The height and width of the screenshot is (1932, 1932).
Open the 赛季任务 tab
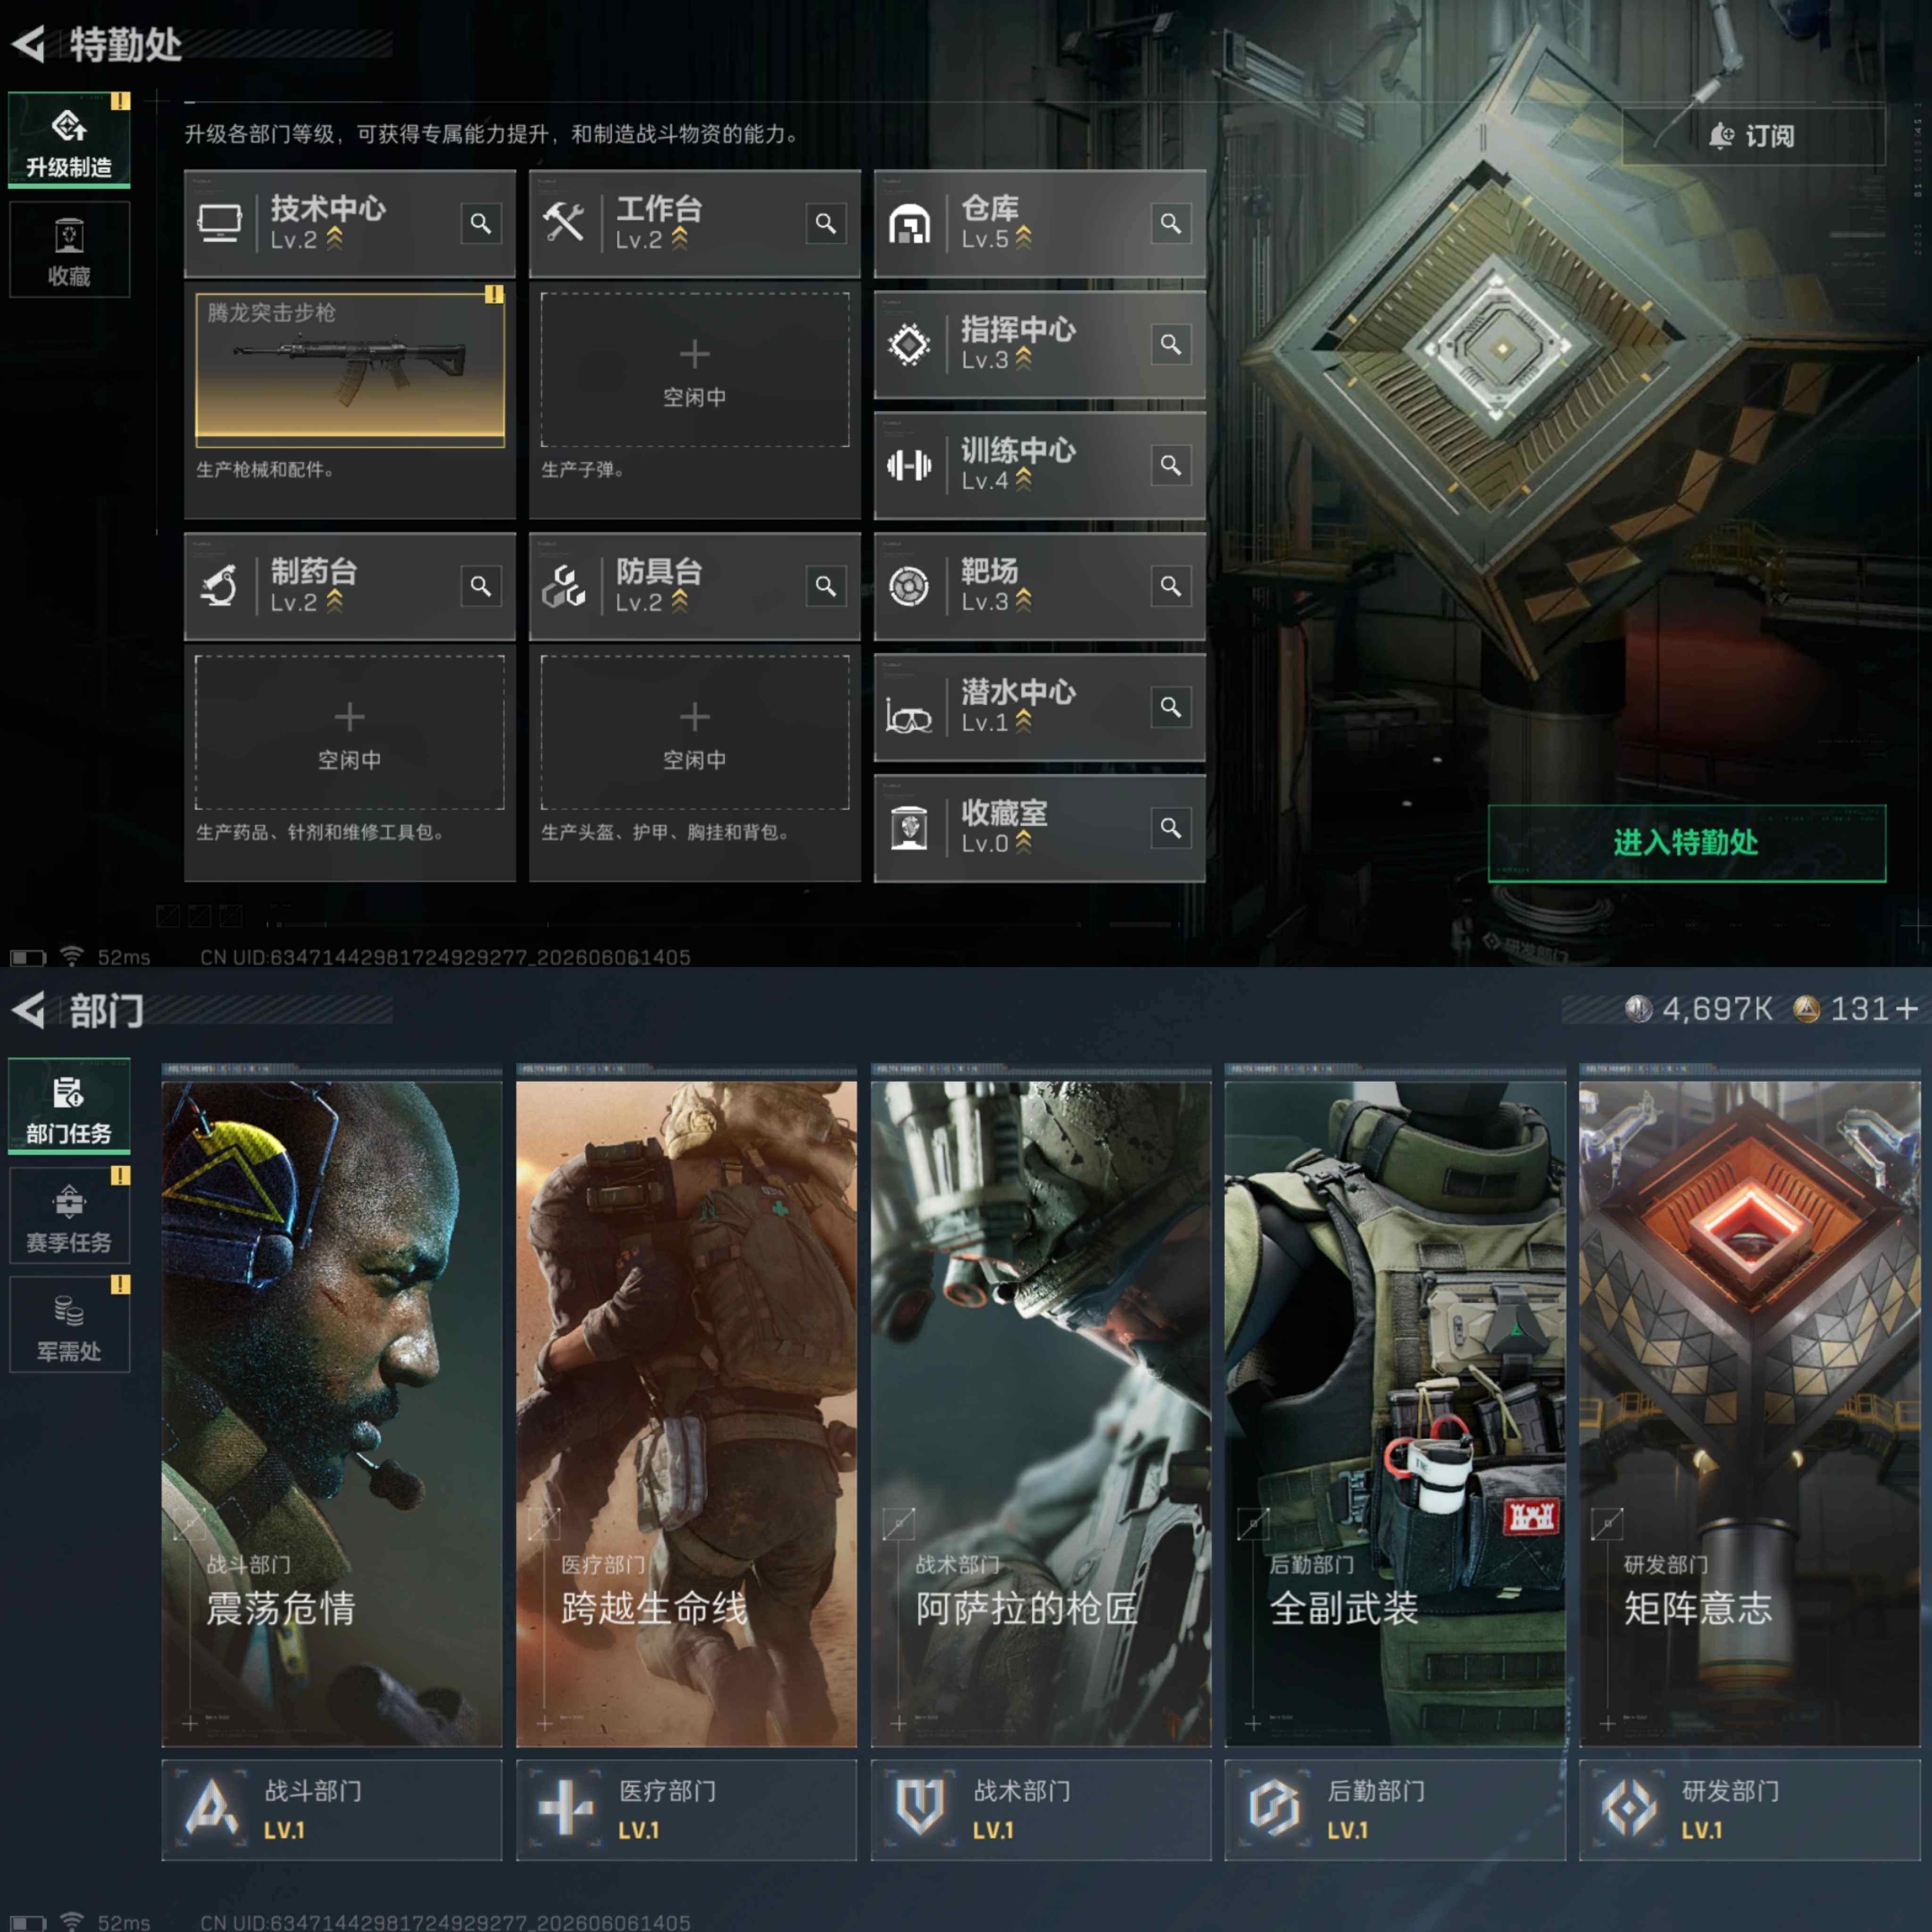(69, 1215)
